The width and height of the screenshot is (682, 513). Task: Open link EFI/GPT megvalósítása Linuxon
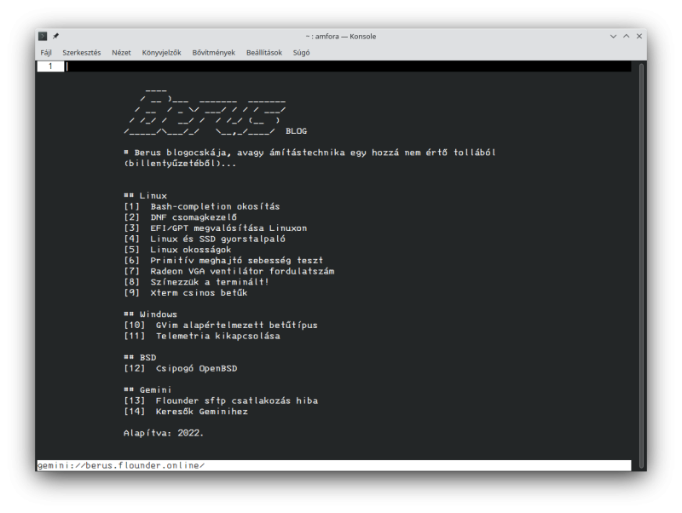(228, 228)
